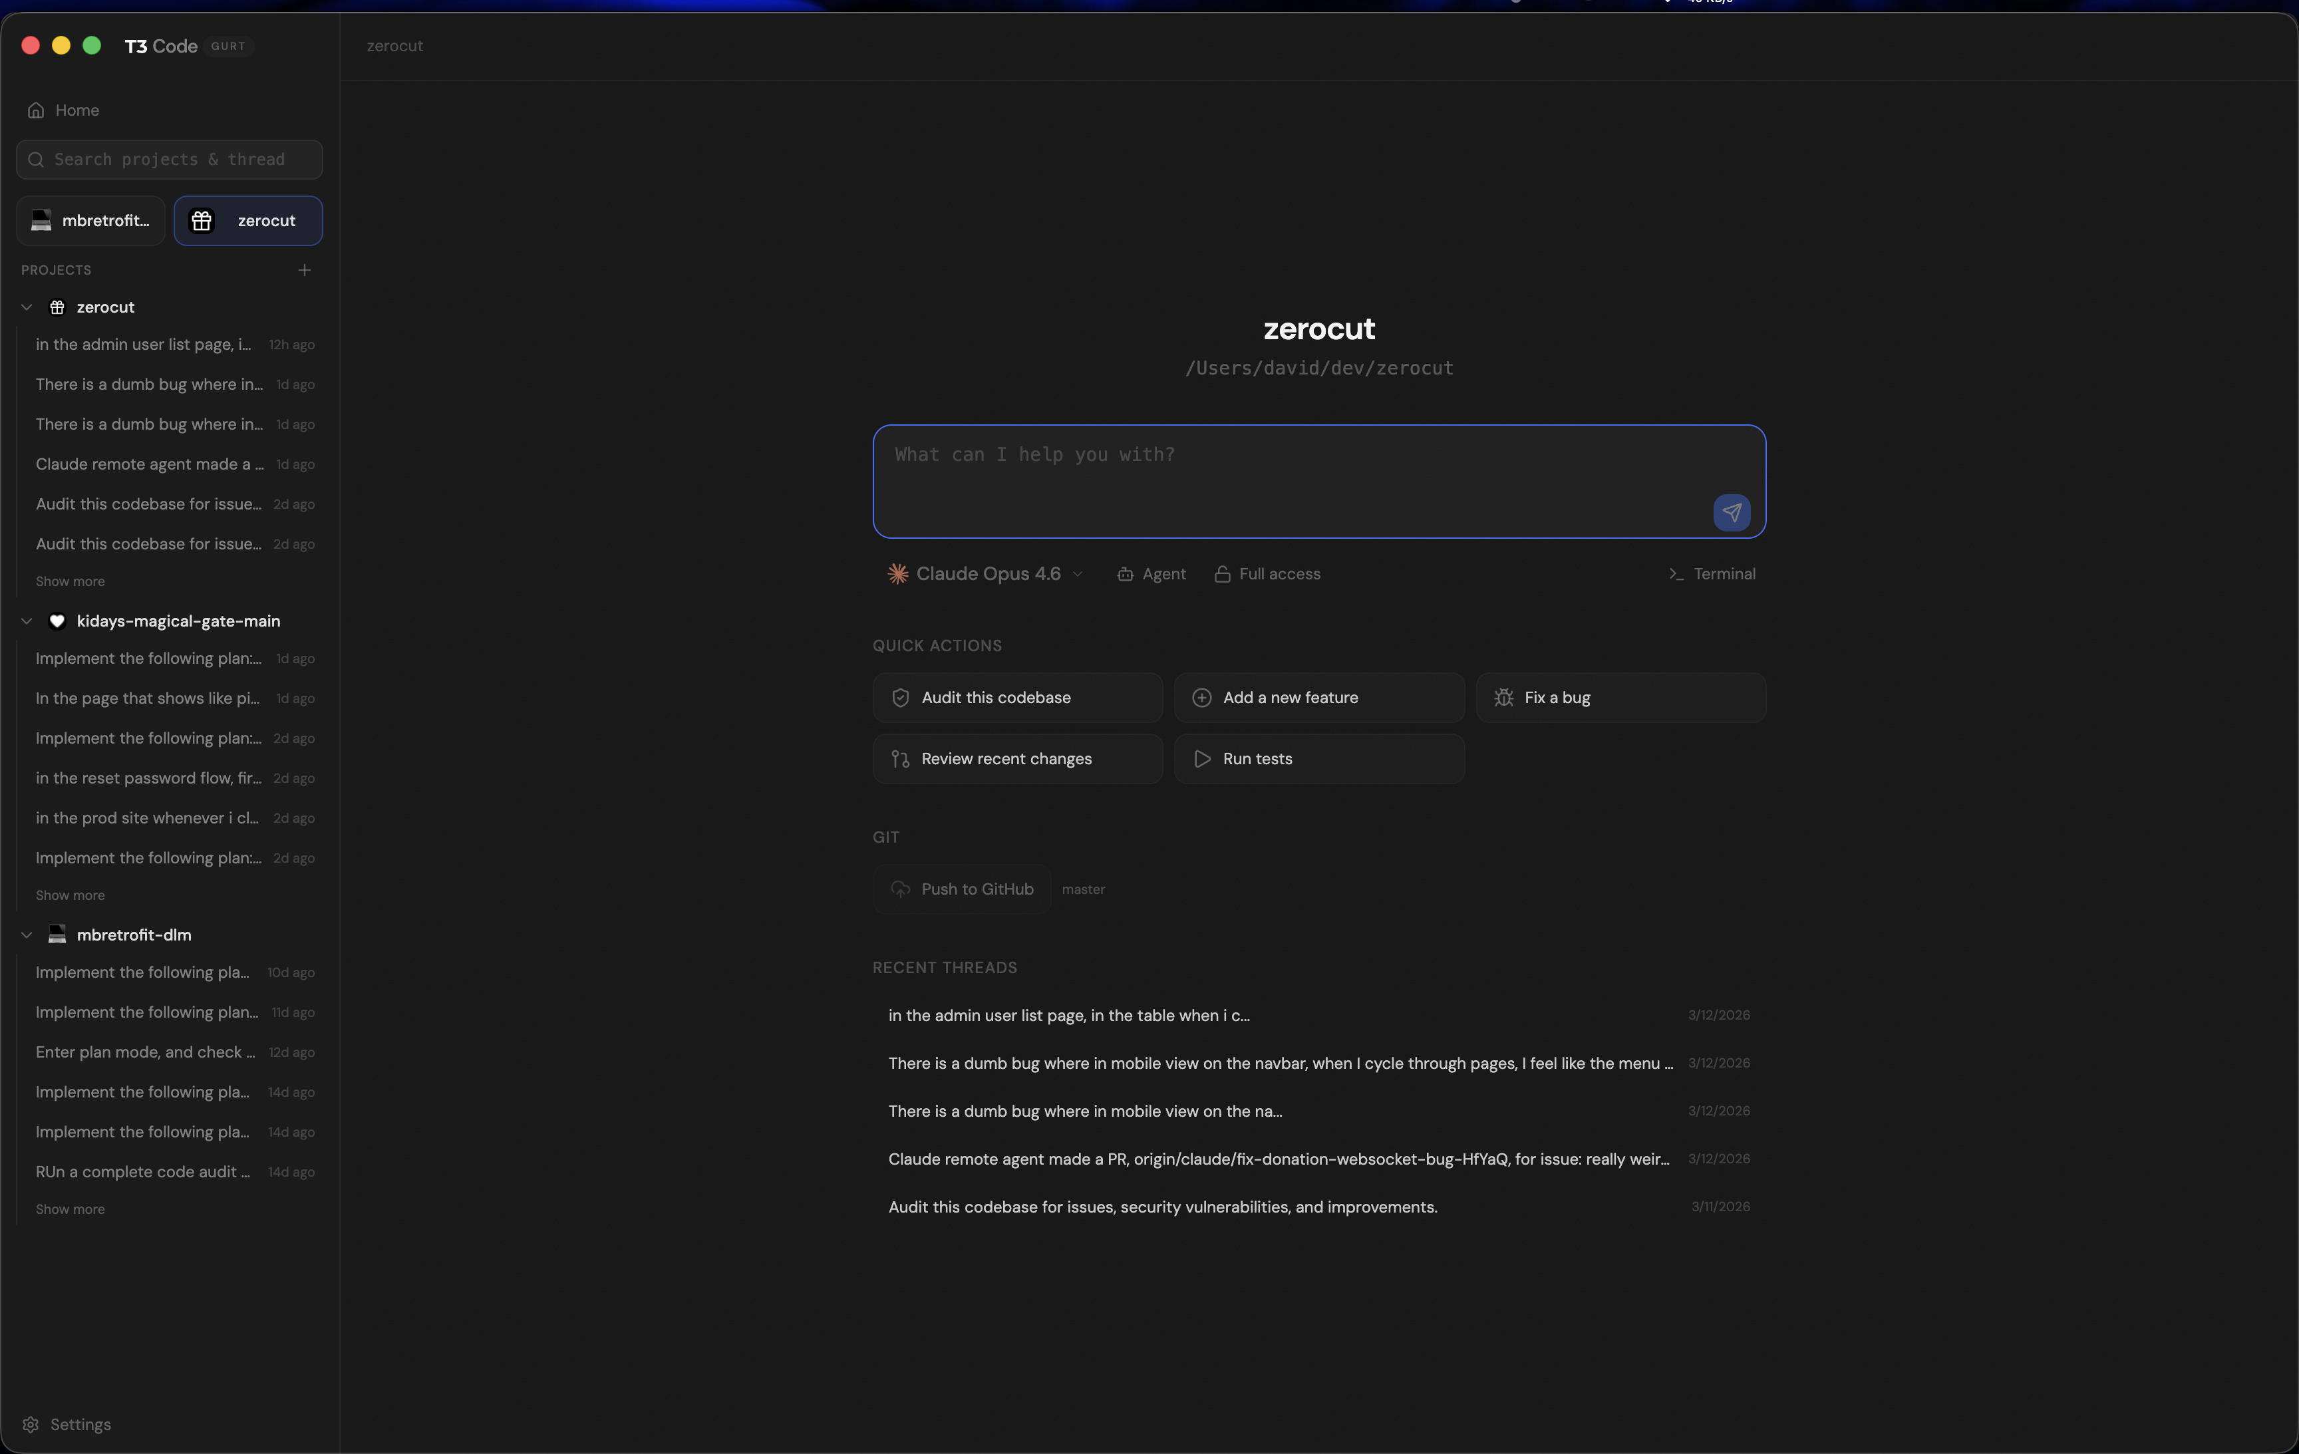Click the Review recent changes quick action
2299x1454 pixels.
1016,759
